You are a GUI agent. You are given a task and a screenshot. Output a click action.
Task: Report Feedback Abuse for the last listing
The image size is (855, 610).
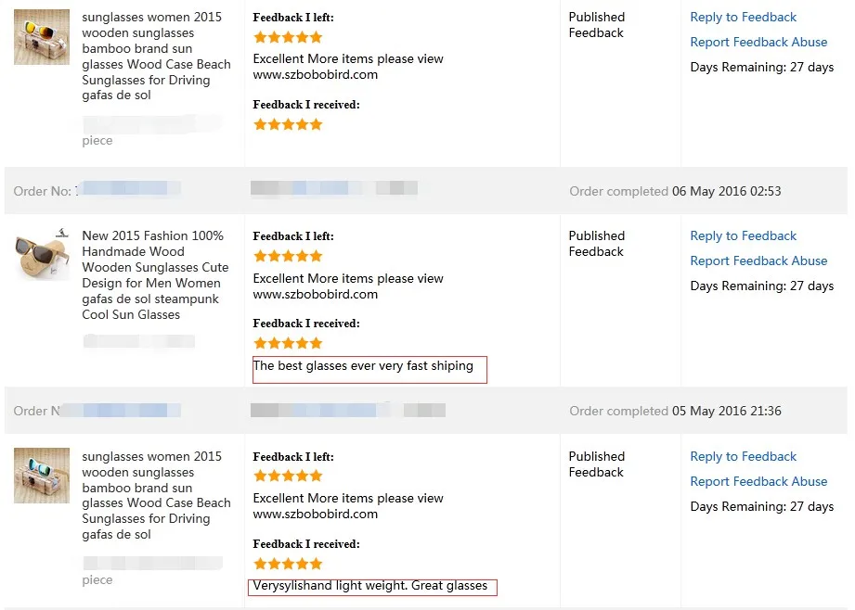[758, 481]
